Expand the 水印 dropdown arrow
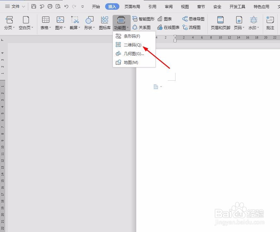Image resolution: width=280 pixels, height=232 pixels. [x=258, y=28]
